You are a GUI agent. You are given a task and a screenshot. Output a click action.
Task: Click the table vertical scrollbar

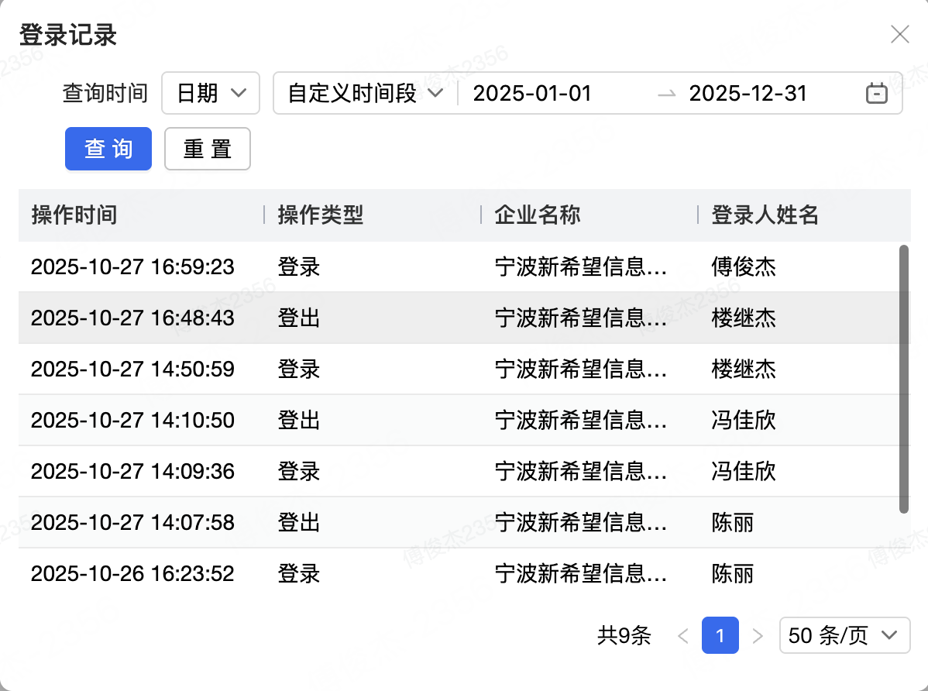[903, 379]
